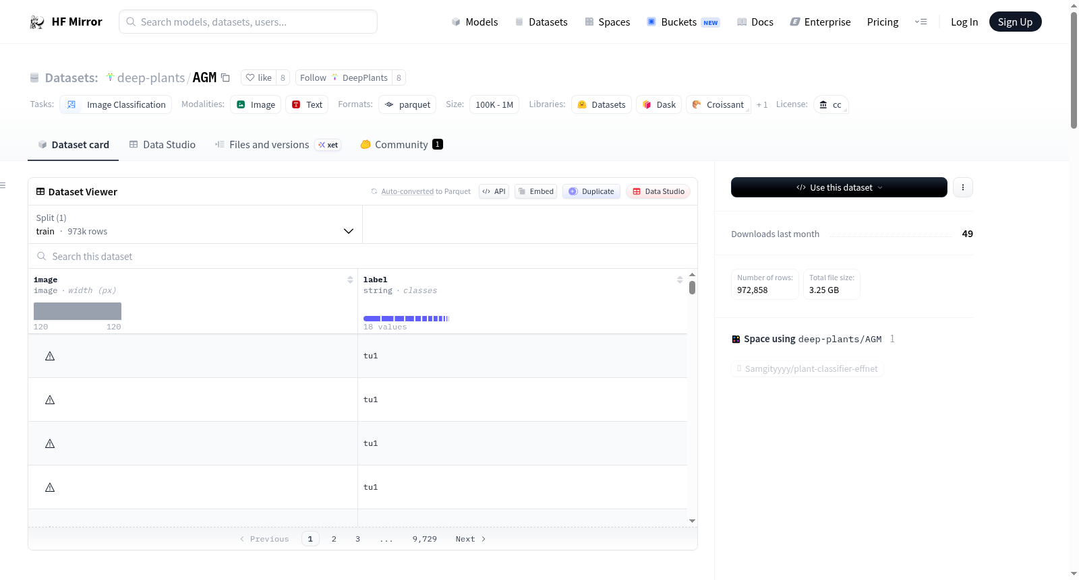
Task: Select the label classes distribution bar
Action: pos(406,319)
